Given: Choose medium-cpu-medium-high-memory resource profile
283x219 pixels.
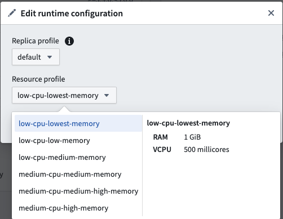Looking at the screenshot, I should point(78,191).
